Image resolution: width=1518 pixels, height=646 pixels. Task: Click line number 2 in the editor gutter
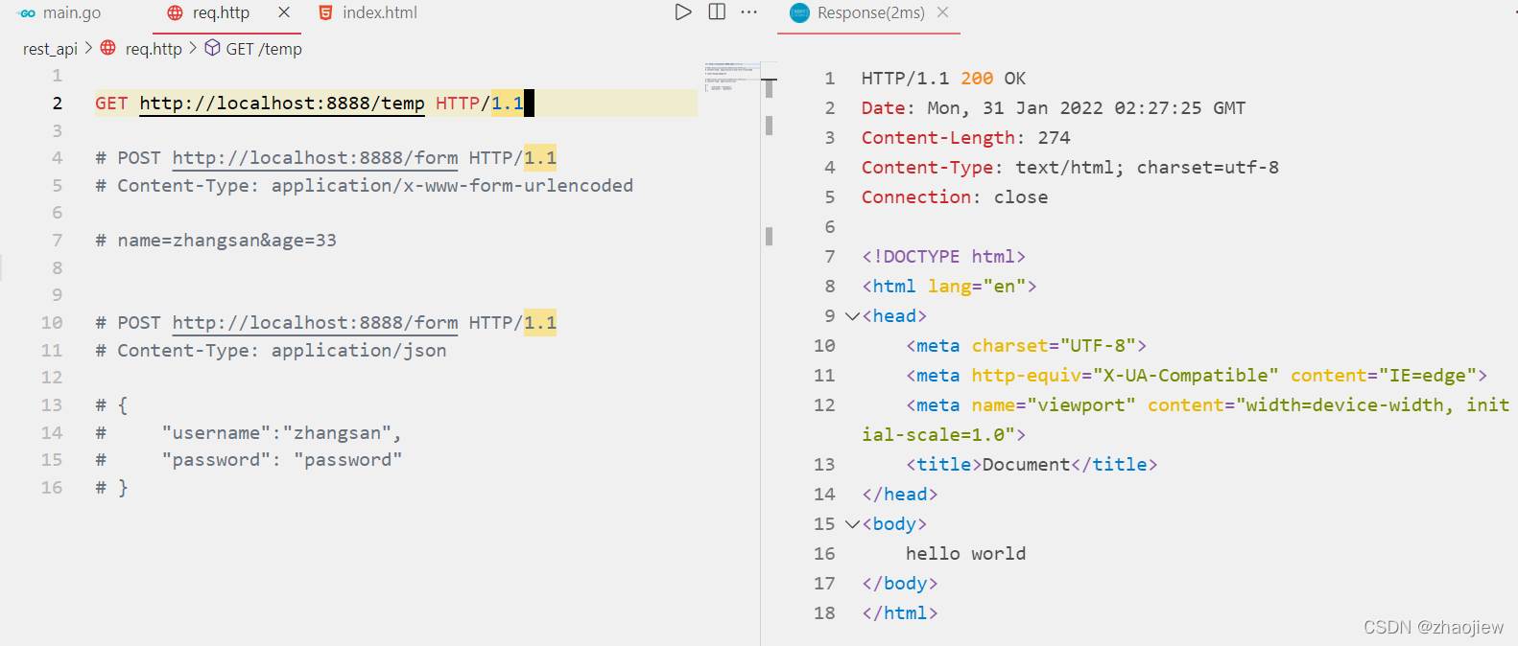tap(58, 104)
